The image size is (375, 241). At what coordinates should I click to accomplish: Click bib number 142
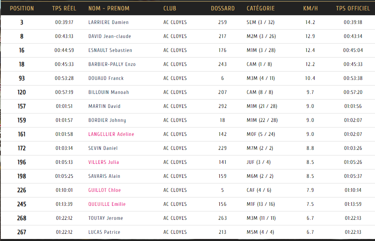[223, 134]
